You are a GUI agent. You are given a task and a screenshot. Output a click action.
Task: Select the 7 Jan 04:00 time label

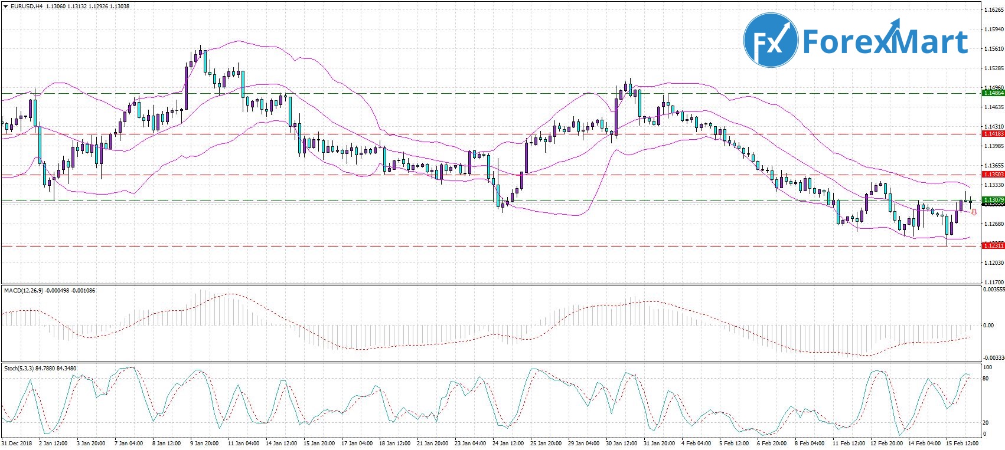point(129,443)
